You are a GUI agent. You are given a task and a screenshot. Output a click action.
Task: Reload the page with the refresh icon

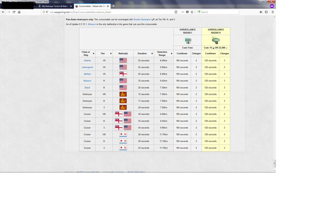14,12
